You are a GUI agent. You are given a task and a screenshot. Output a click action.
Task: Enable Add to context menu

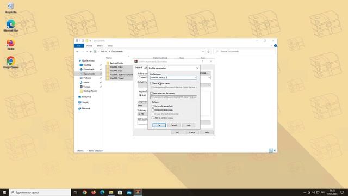point(153,118)
